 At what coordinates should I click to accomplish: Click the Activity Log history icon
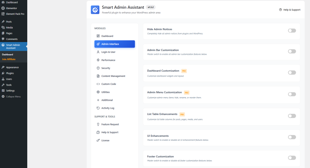[98, 108]
